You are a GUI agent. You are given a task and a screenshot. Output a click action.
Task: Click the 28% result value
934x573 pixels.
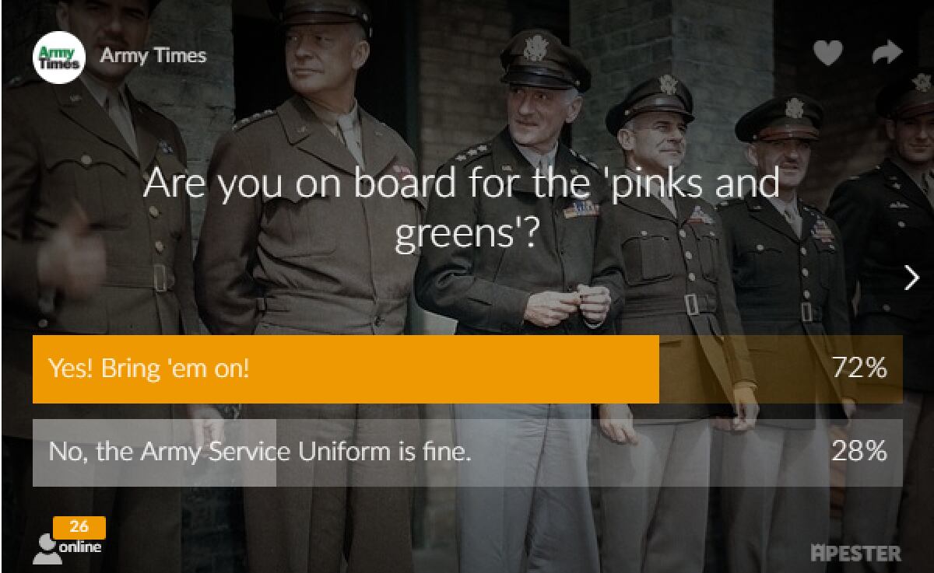pos(859,452)
